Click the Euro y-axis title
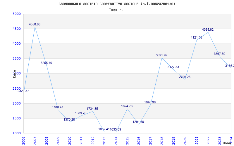The width and height of the screenshot is (234, 146). tap(14, 74)
